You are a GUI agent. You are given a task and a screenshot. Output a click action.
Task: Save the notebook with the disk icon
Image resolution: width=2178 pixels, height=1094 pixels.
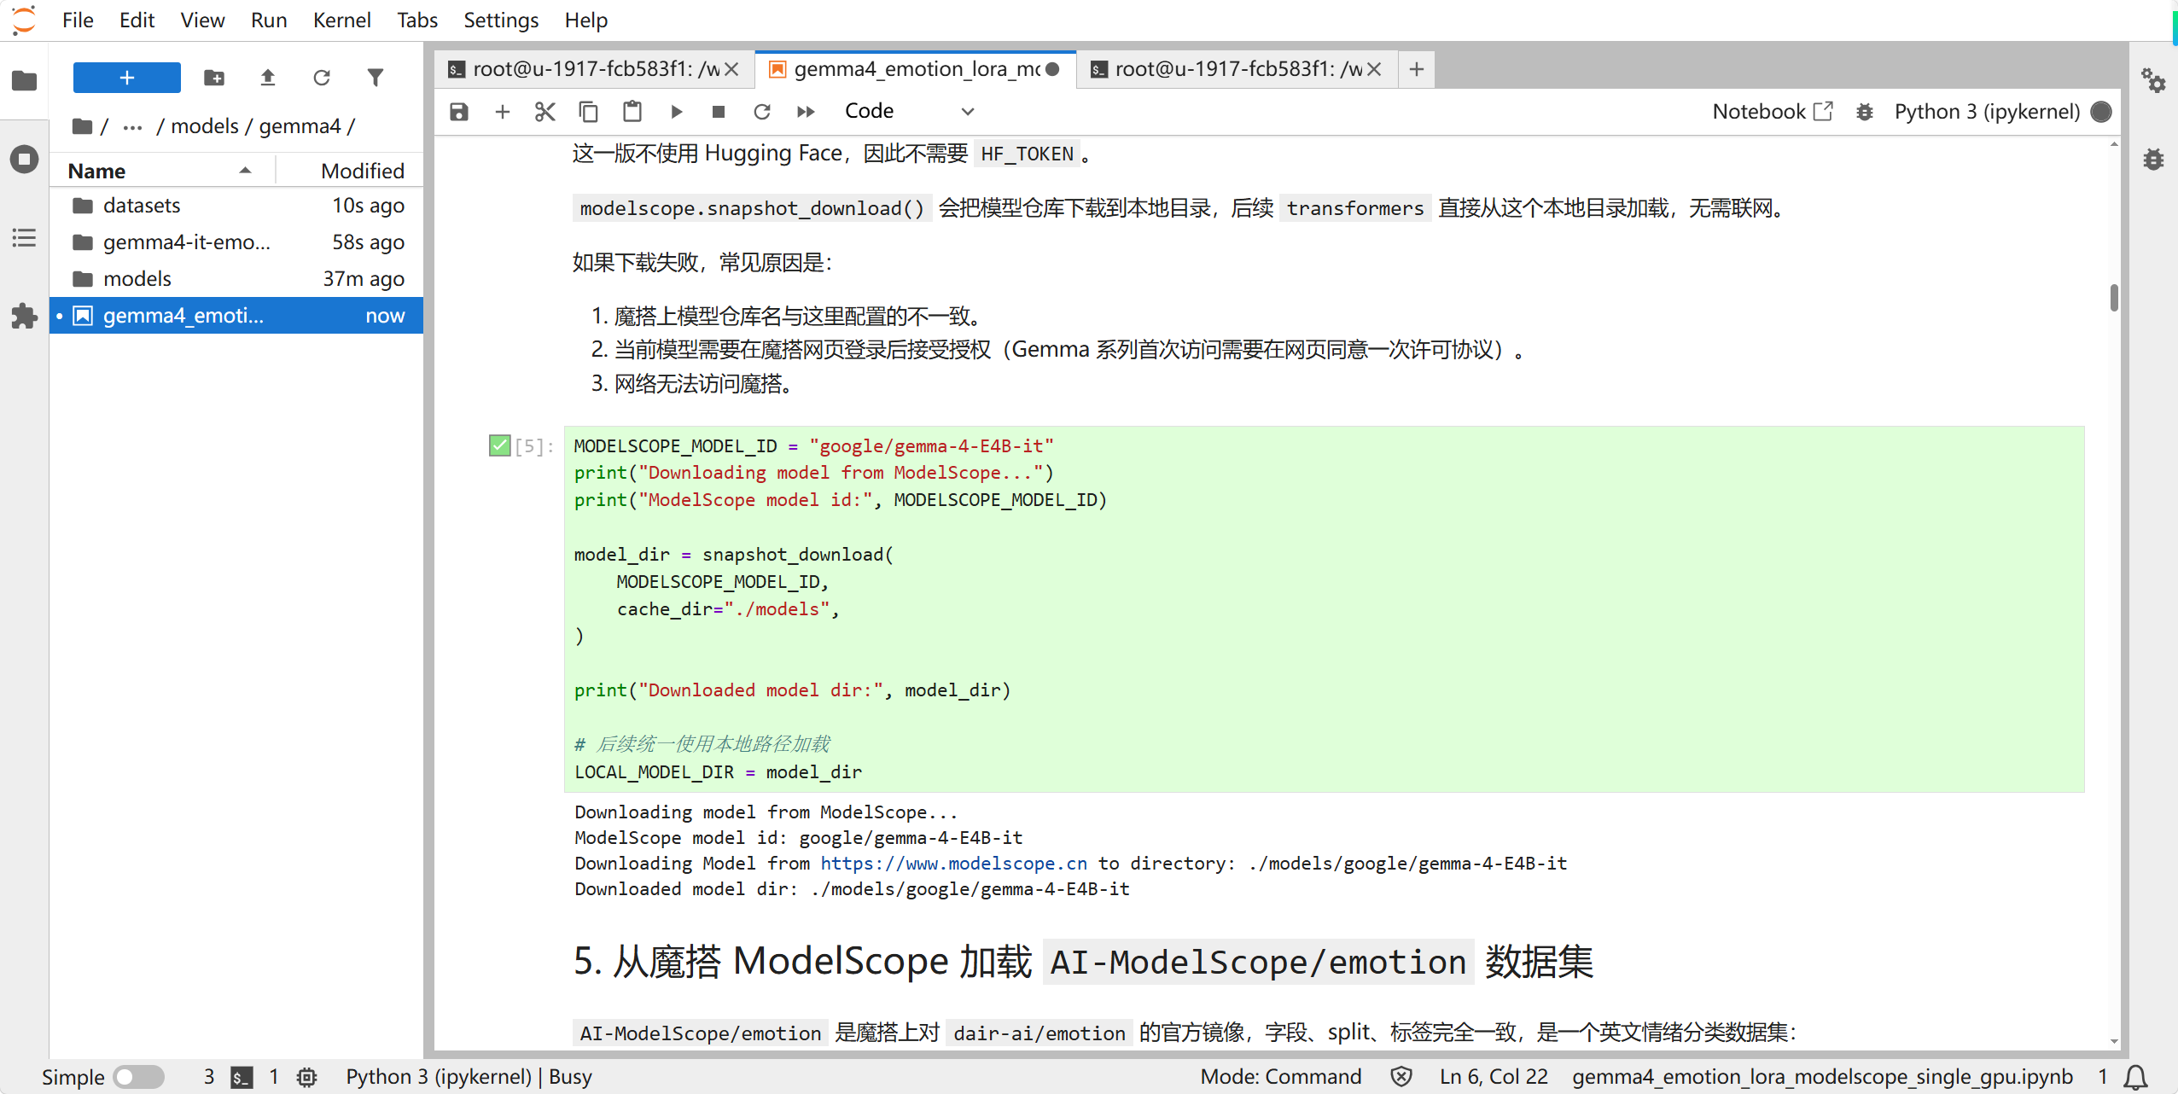[459, 112]
